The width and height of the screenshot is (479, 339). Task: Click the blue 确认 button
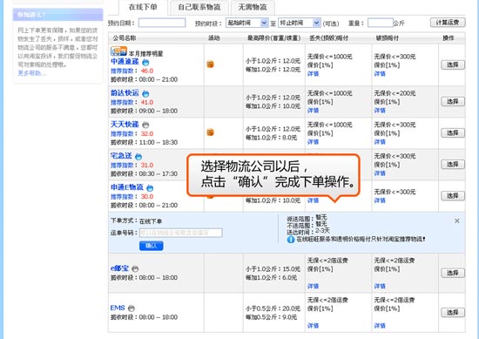[152, 246]
